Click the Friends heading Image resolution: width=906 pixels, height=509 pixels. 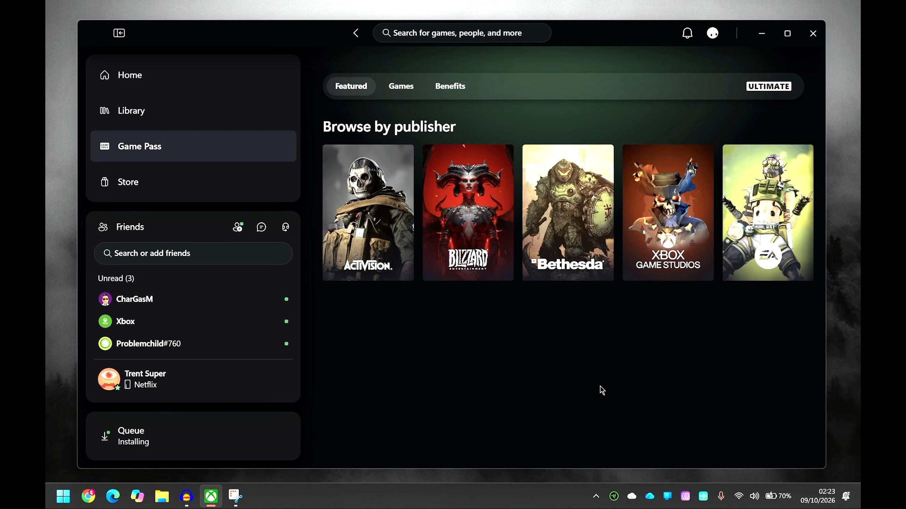(x=130, y=227)
